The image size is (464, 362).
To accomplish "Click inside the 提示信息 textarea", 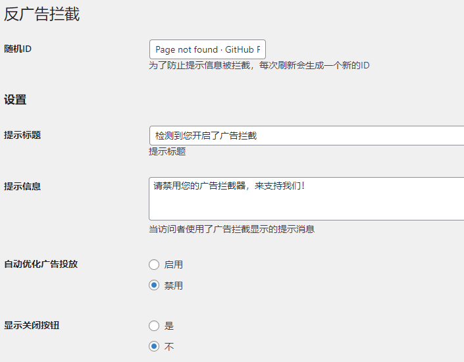I will (x=307, y=199).
